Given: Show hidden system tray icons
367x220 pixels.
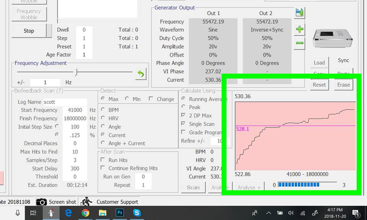Looking at the screenshot, I should click(x=269, y=213).
